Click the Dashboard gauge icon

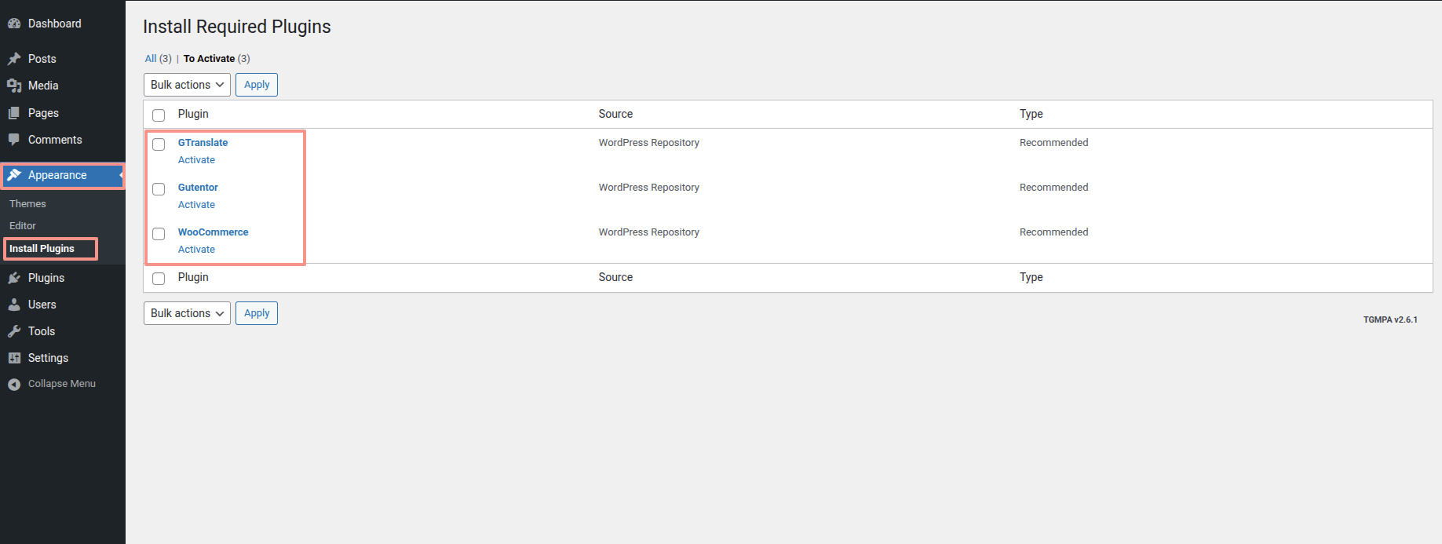14,24
